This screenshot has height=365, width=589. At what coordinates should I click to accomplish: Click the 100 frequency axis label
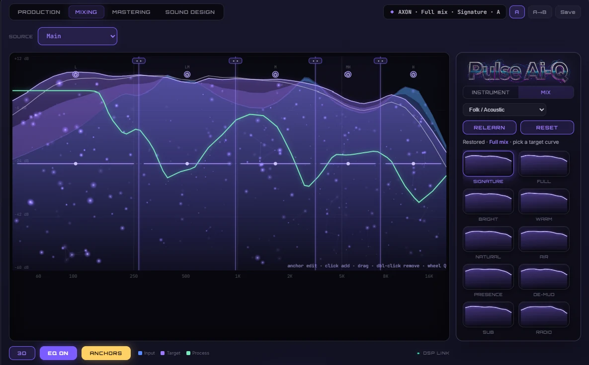(x=73, y=276)
